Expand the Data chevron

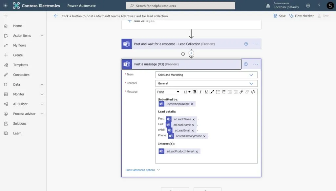[x=42, y=84]
